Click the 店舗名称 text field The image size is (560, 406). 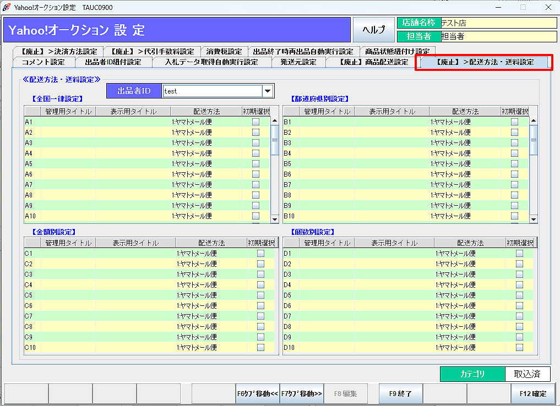pos(498,23)
